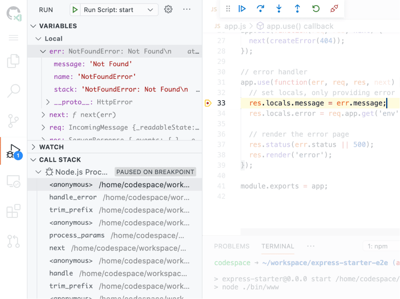Collapse the CALL STACK section

(x=33, y=160)
